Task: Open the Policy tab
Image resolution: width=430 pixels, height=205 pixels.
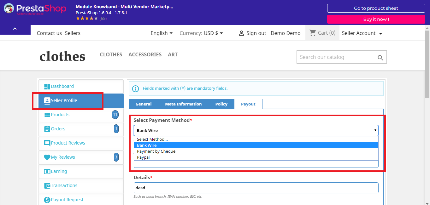Action: click(x=221, y=104)
